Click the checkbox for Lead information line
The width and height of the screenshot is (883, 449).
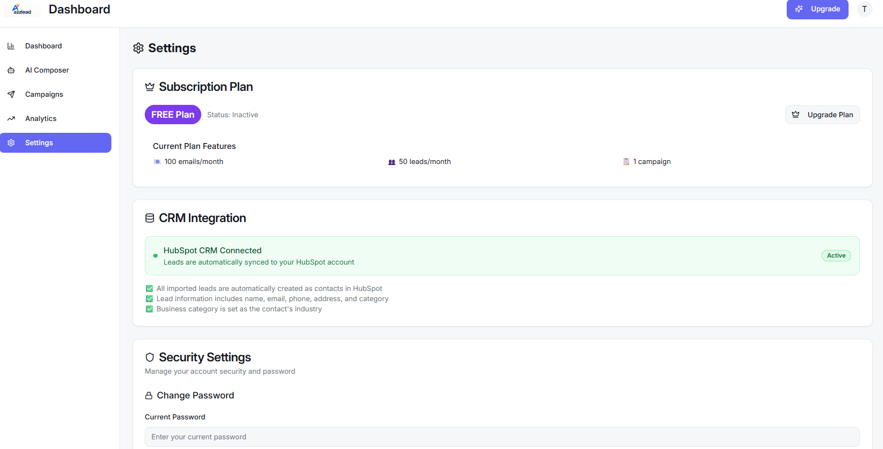click(x=150, y=299)
